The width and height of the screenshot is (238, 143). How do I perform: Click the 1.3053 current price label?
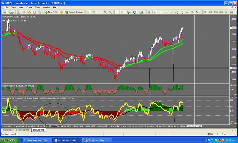click(x=233, y=28)
